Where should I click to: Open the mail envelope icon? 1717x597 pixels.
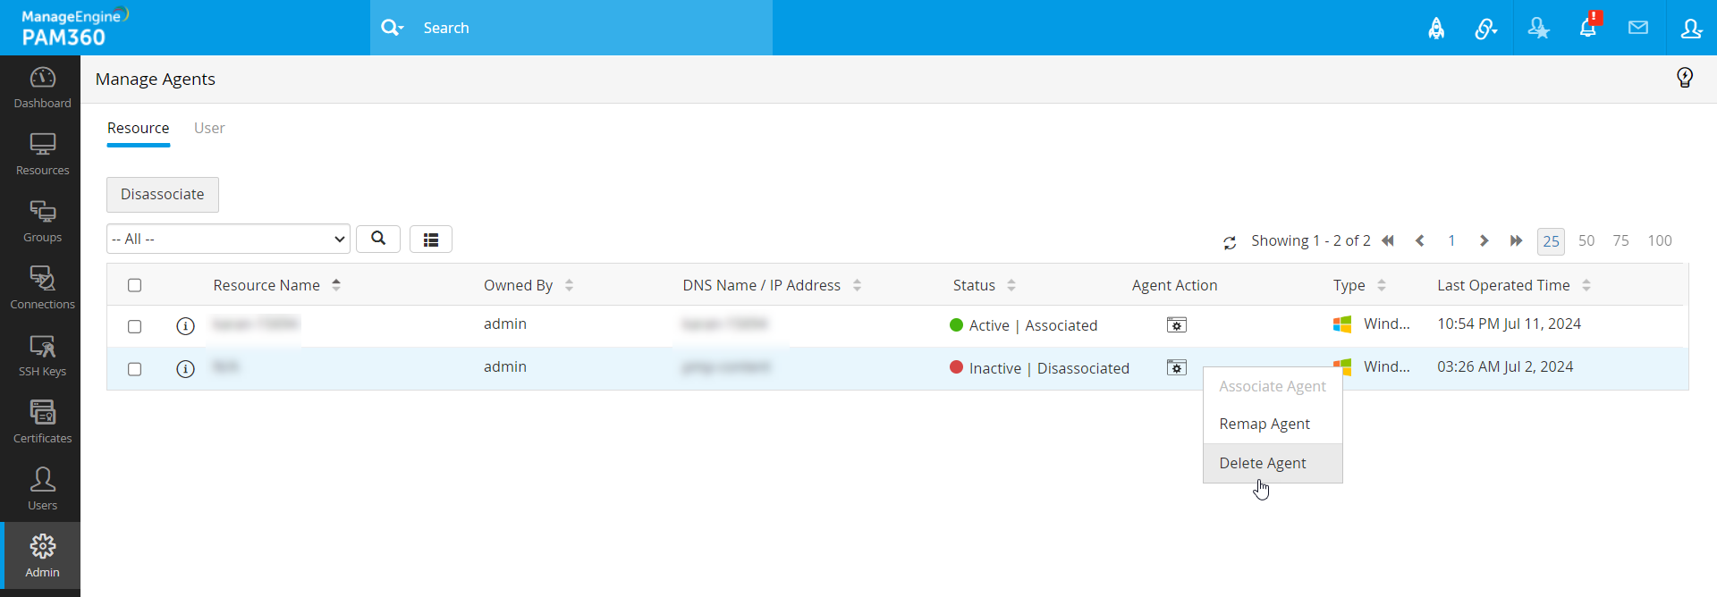tap(1638, 28)
